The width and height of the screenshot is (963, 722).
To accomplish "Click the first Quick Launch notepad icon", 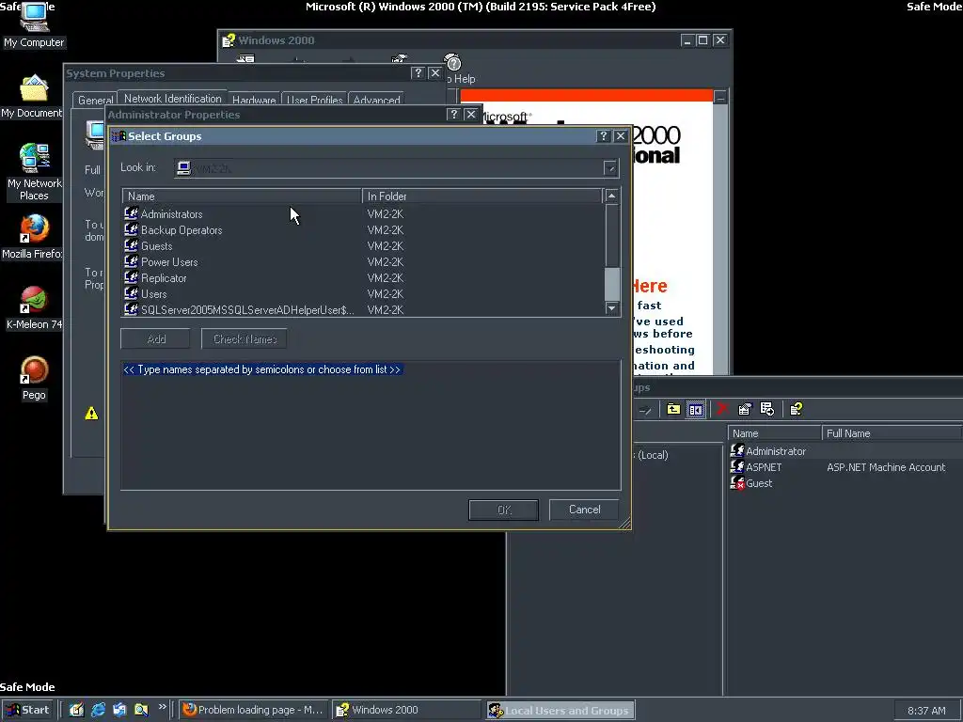I will pyautogui.click(x=76, y=710).
